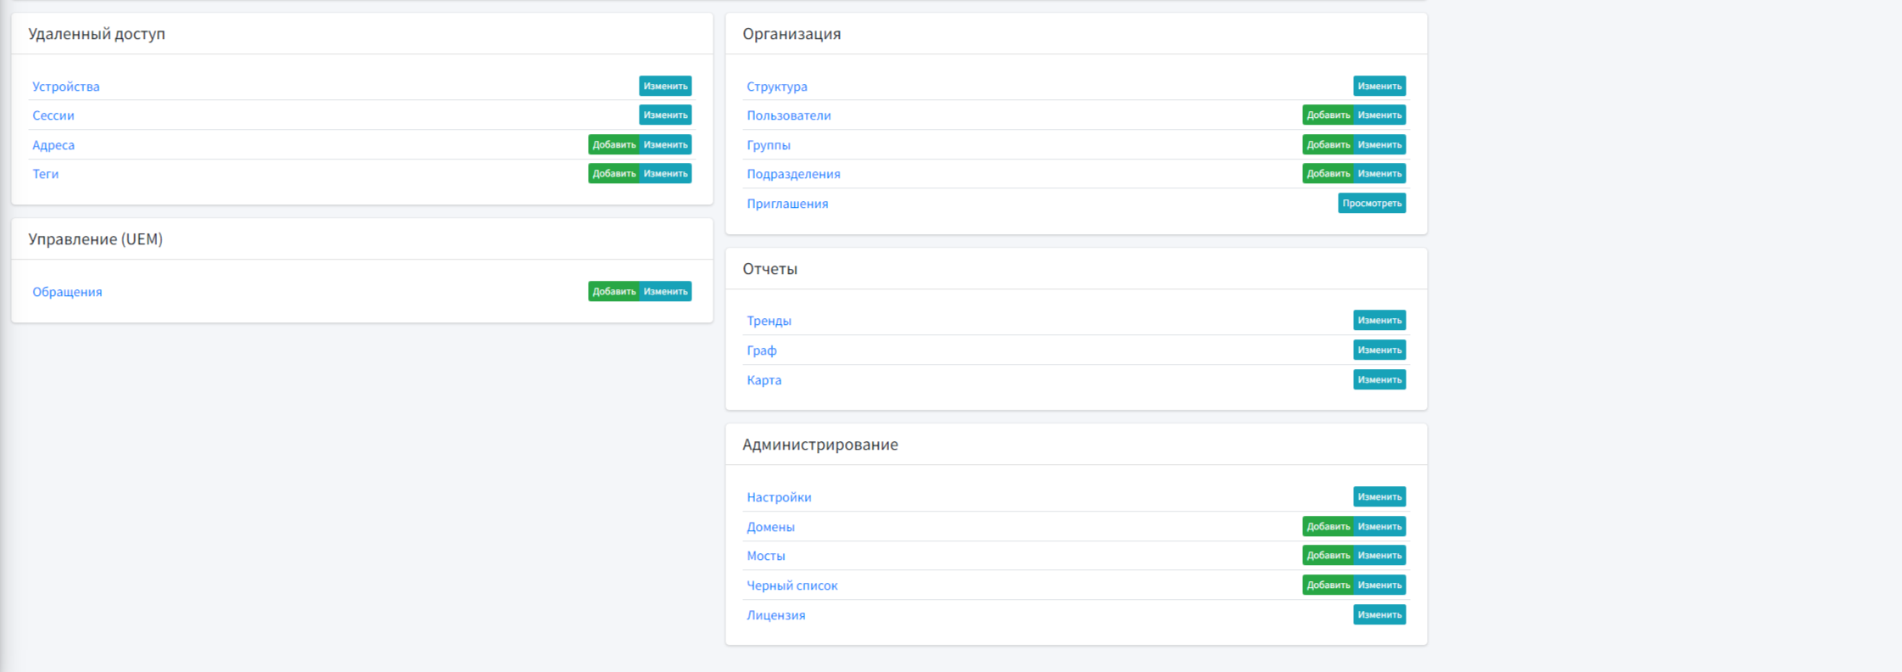
Task: Open the Мосты link
Action: tap(766, 556)
